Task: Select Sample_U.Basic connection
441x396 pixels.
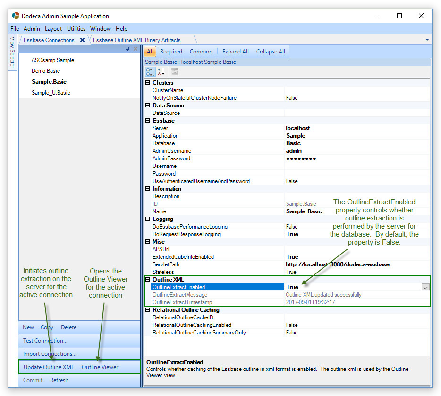Action: tap(51, 93)
